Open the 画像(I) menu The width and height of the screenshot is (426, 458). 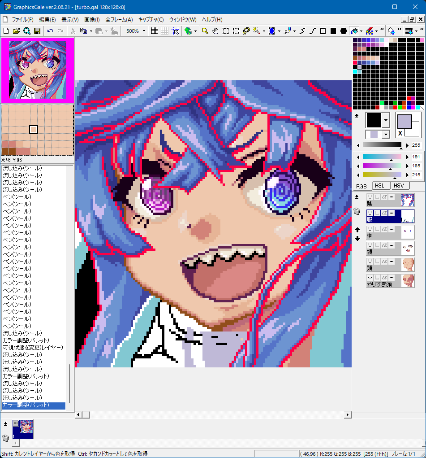click(92, 20)
